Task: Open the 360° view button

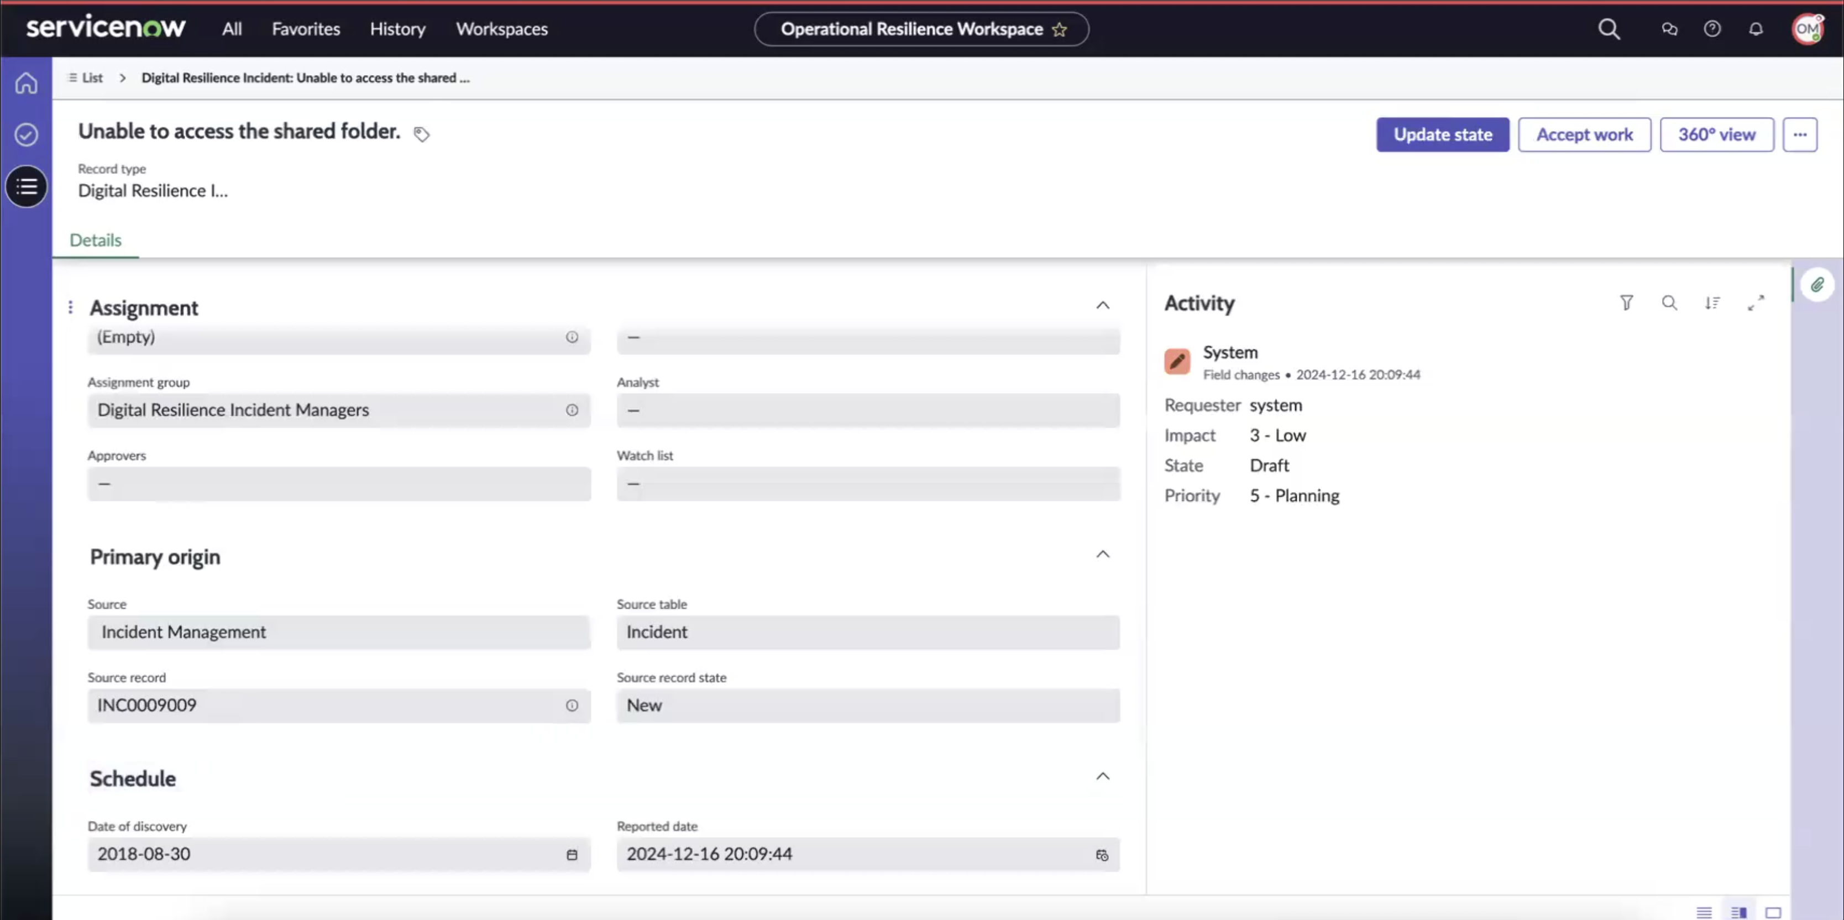Action: [1716, 134]
